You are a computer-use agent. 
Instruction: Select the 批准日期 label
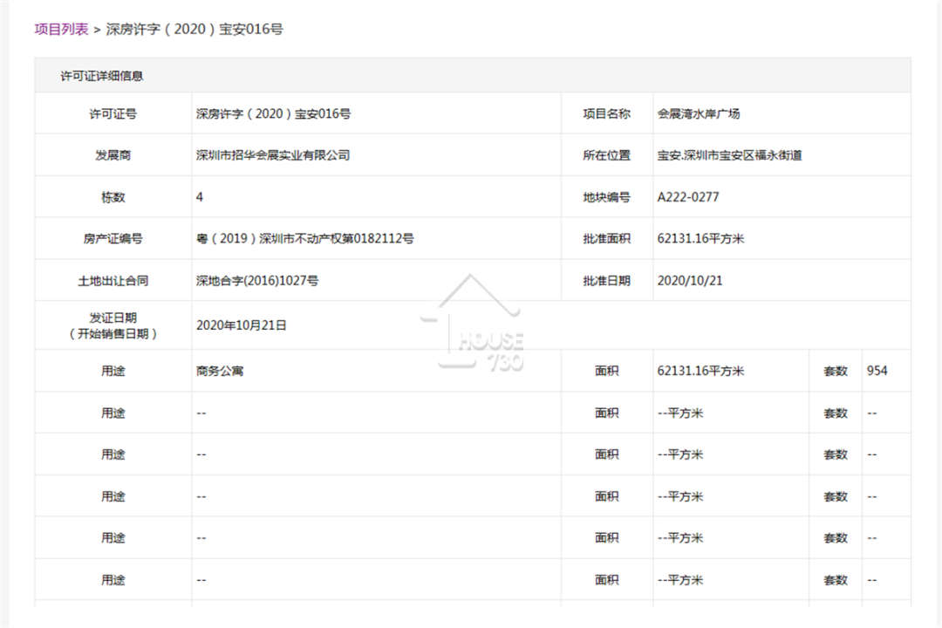point(606,281)
